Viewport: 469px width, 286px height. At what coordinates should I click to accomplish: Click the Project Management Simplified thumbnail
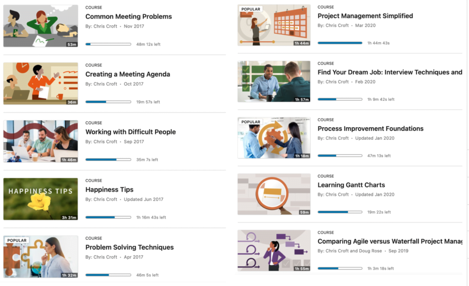(x=274, y=25)
